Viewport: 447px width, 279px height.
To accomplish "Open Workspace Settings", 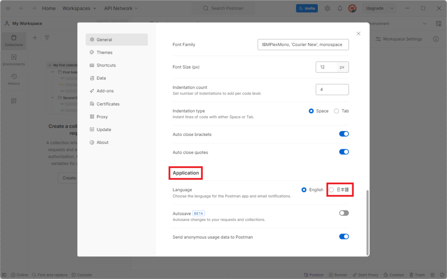I will pyautogui.click(x=399, y=39).
